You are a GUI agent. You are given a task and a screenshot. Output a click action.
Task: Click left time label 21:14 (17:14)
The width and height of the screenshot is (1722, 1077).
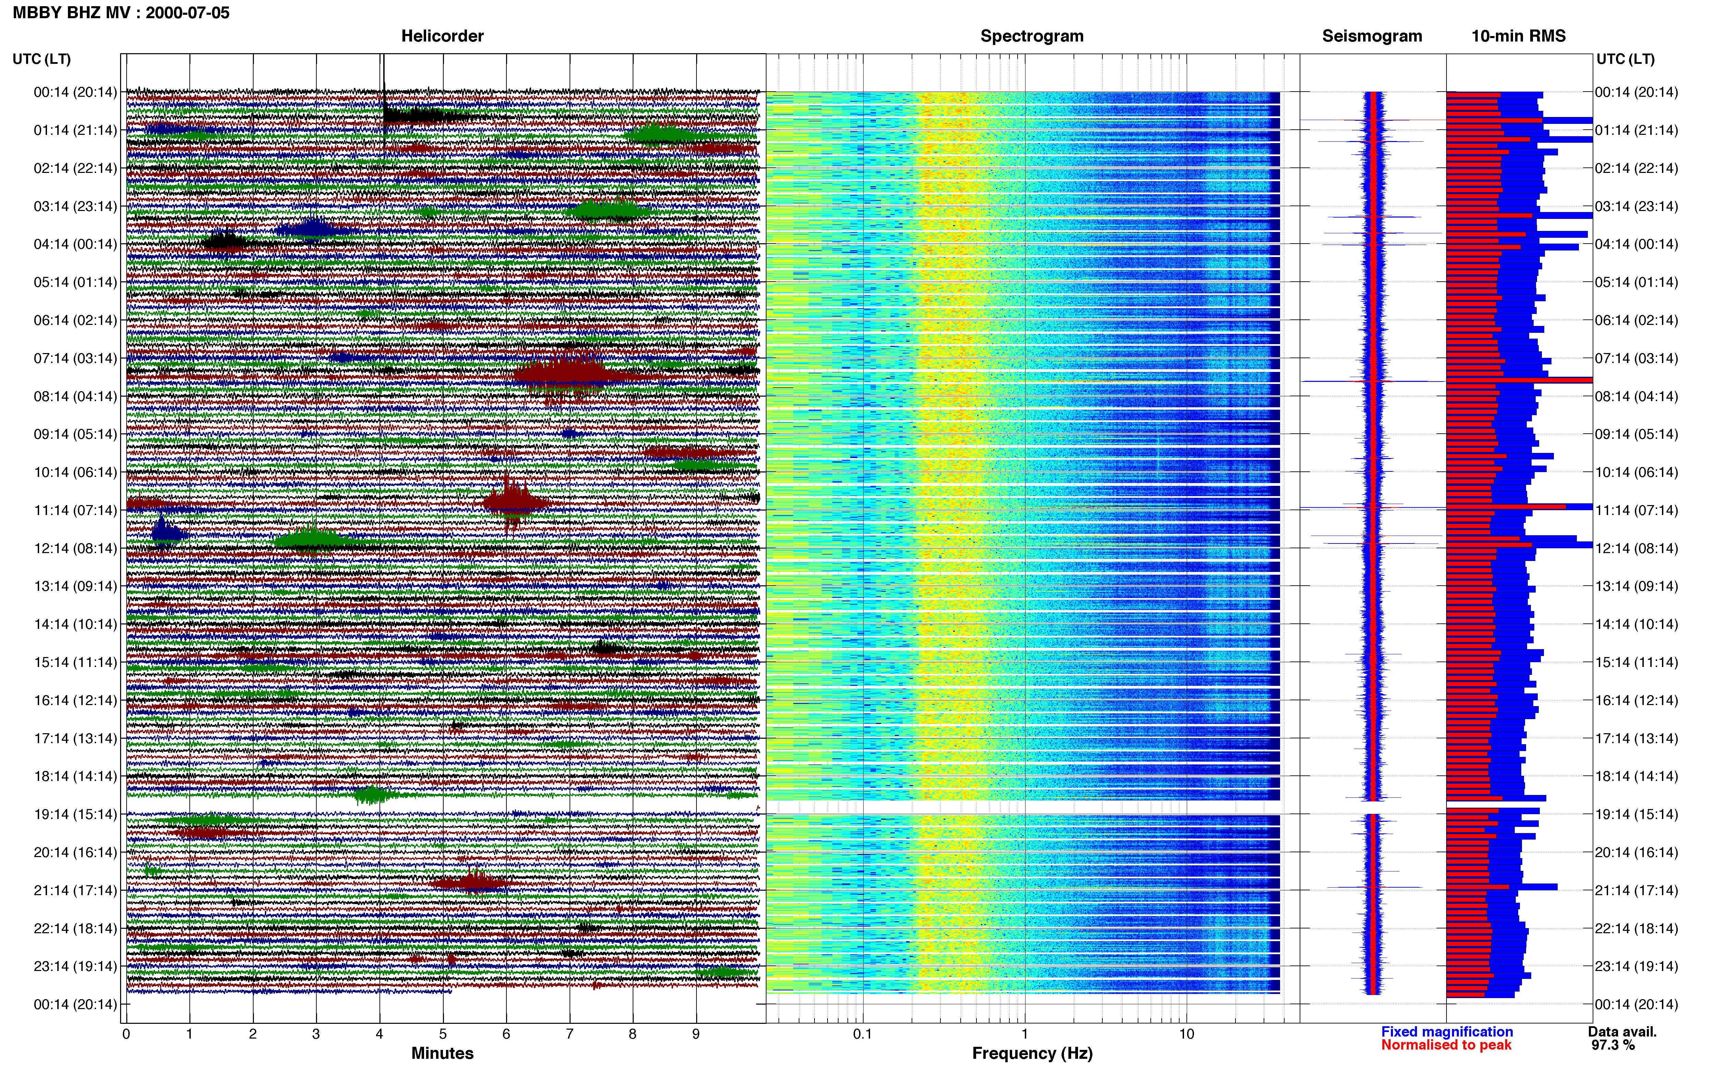75,890
